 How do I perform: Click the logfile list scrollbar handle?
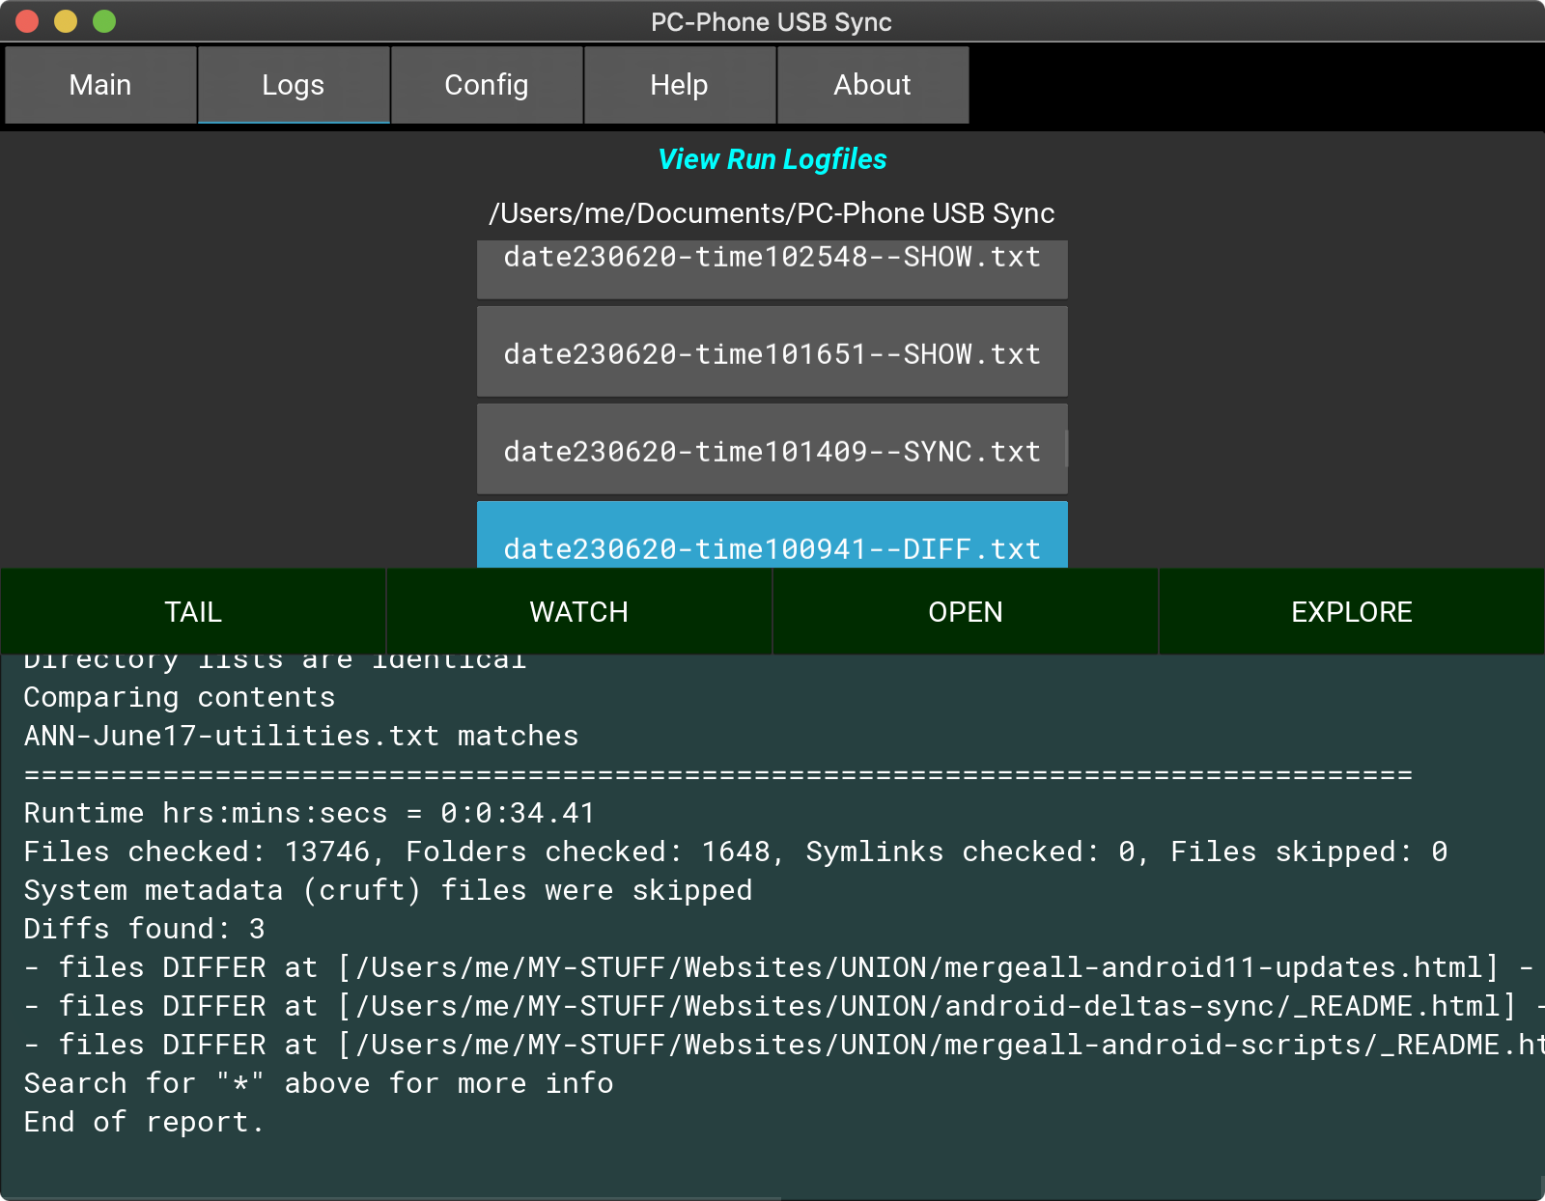(1066, 449)
